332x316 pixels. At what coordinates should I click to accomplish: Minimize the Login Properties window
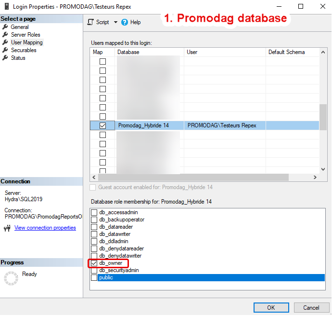point(279,6)
